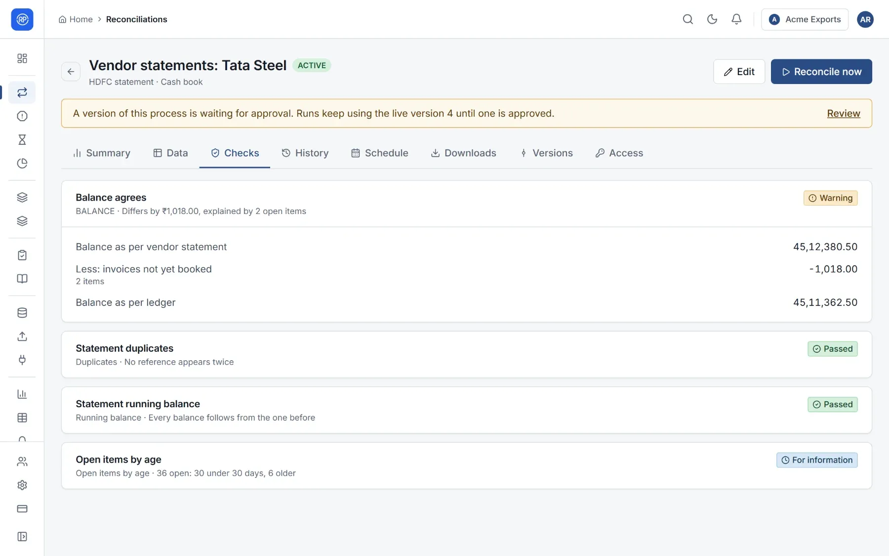Switch to the Summary tab
The image size is (889, 556).
(102, 153)
